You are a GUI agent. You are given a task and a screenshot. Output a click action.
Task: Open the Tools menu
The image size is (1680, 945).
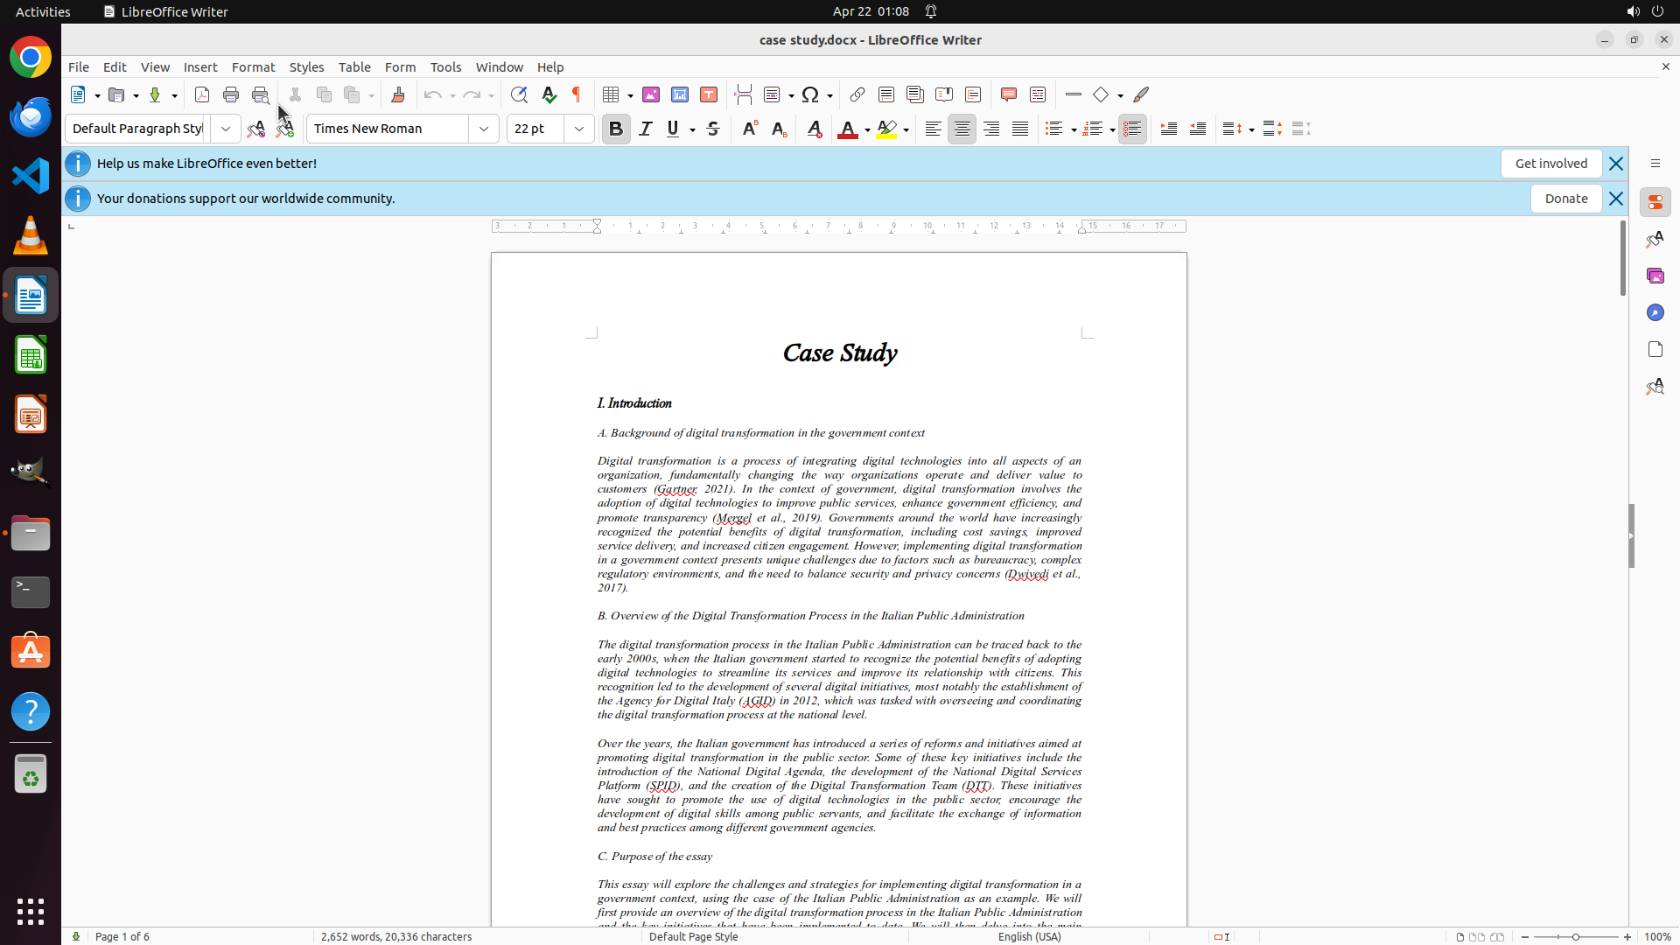445,67
